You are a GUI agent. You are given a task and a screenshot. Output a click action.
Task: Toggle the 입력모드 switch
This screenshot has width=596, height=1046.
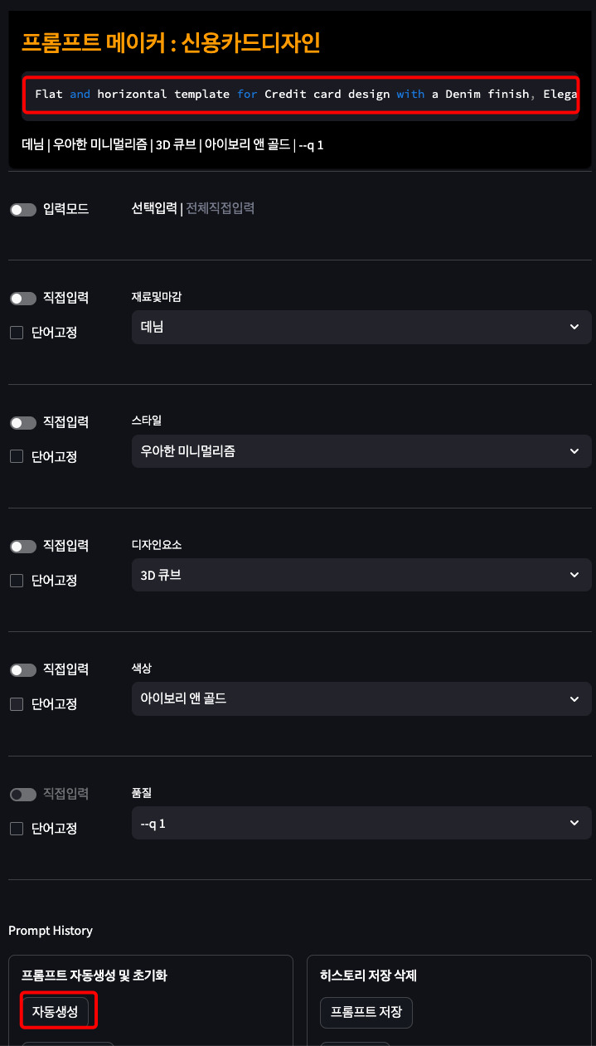click(23, 210)
